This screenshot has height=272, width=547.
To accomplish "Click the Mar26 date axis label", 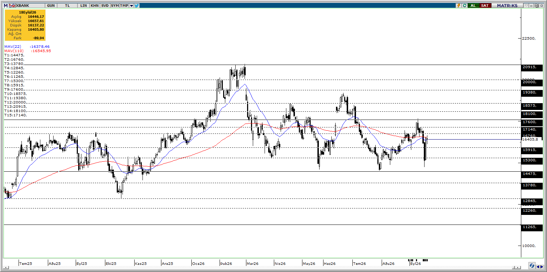I will [252, 264].
